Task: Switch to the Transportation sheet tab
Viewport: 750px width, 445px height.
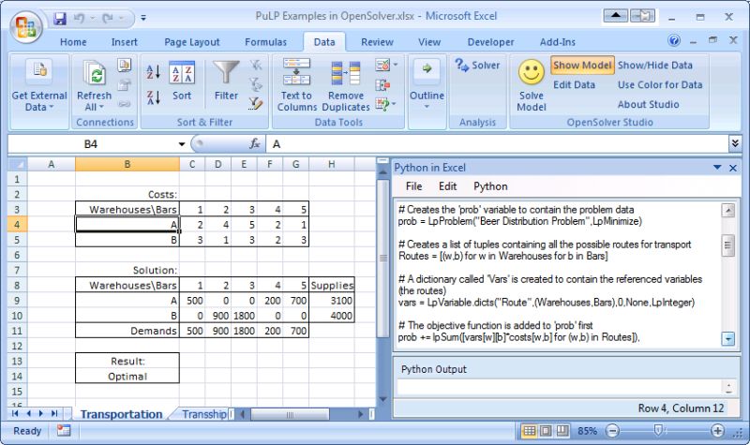Action: click(x=121, y=414)
